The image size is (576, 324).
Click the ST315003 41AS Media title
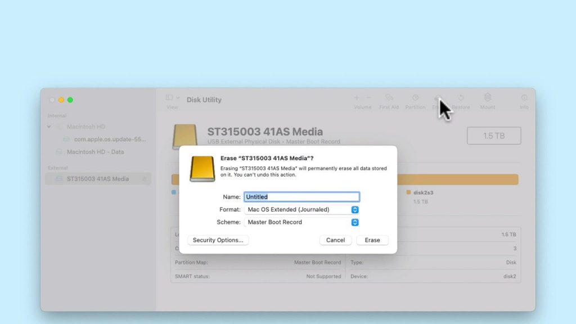click(x=265, y=132)
